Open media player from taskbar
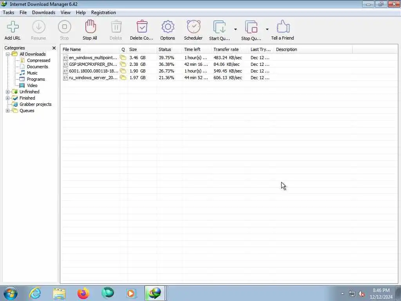The image size is (401, 301). tap(131, 293)
